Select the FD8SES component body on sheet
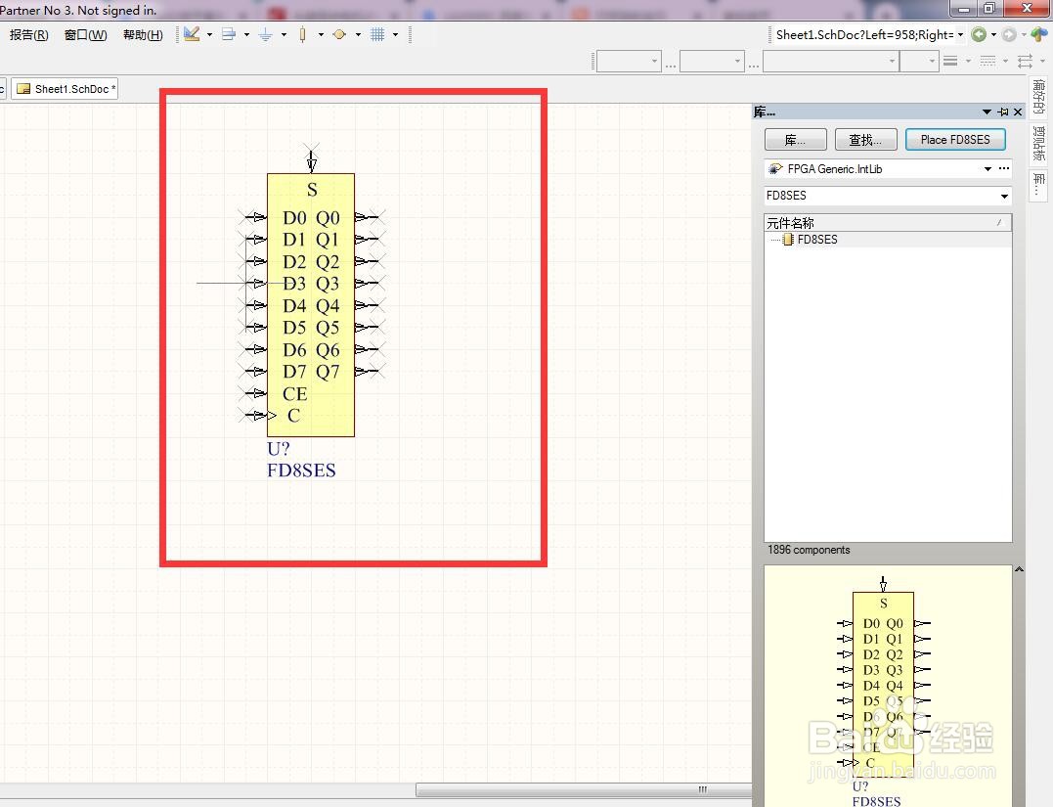This screenshot has height=807, width=1053. (311, 305)
